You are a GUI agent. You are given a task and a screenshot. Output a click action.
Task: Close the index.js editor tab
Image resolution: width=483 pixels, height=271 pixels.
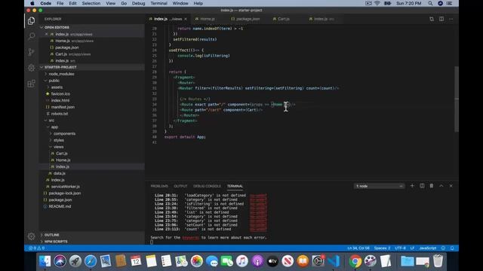click(186, 19)
